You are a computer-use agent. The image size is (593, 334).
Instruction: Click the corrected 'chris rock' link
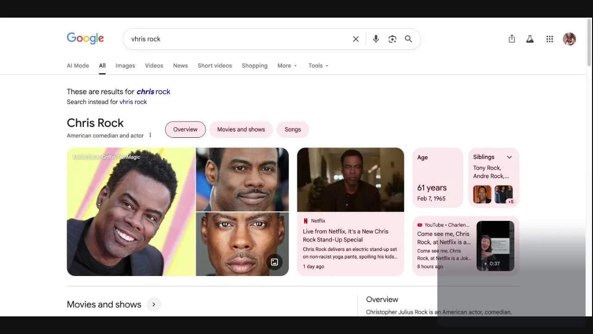(153, 92)
